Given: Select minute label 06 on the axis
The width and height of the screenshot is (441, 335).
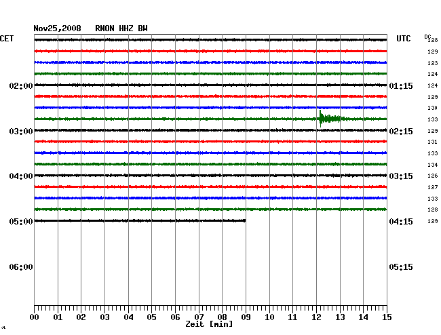Looking at the screenshot, I should pyautogui.click(x=175, y=317).
